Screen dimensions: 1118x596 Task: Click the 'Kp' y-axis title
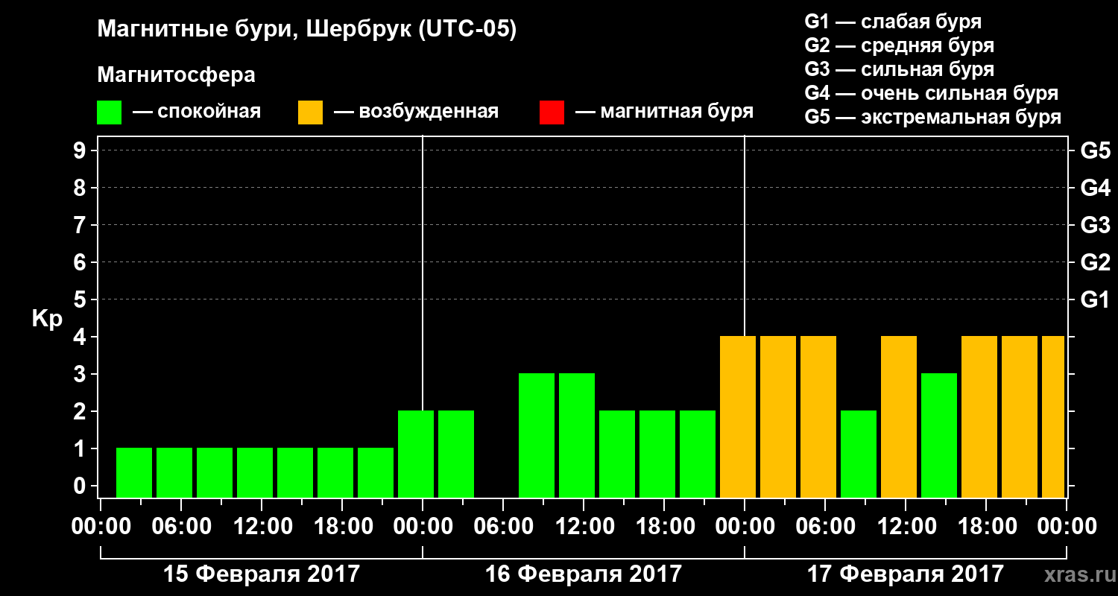47,319
